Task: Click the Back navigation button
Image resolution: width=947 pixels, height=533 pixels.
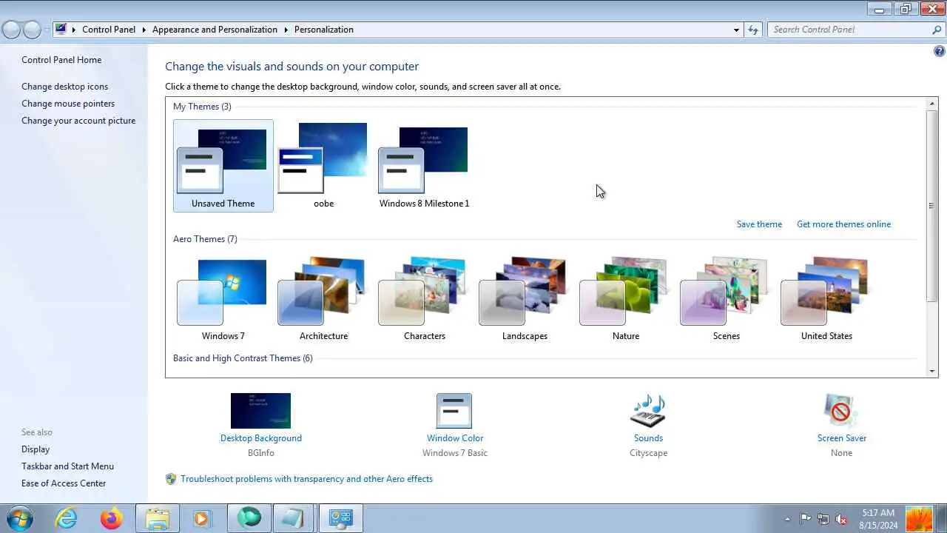Action: pos(11,30)
